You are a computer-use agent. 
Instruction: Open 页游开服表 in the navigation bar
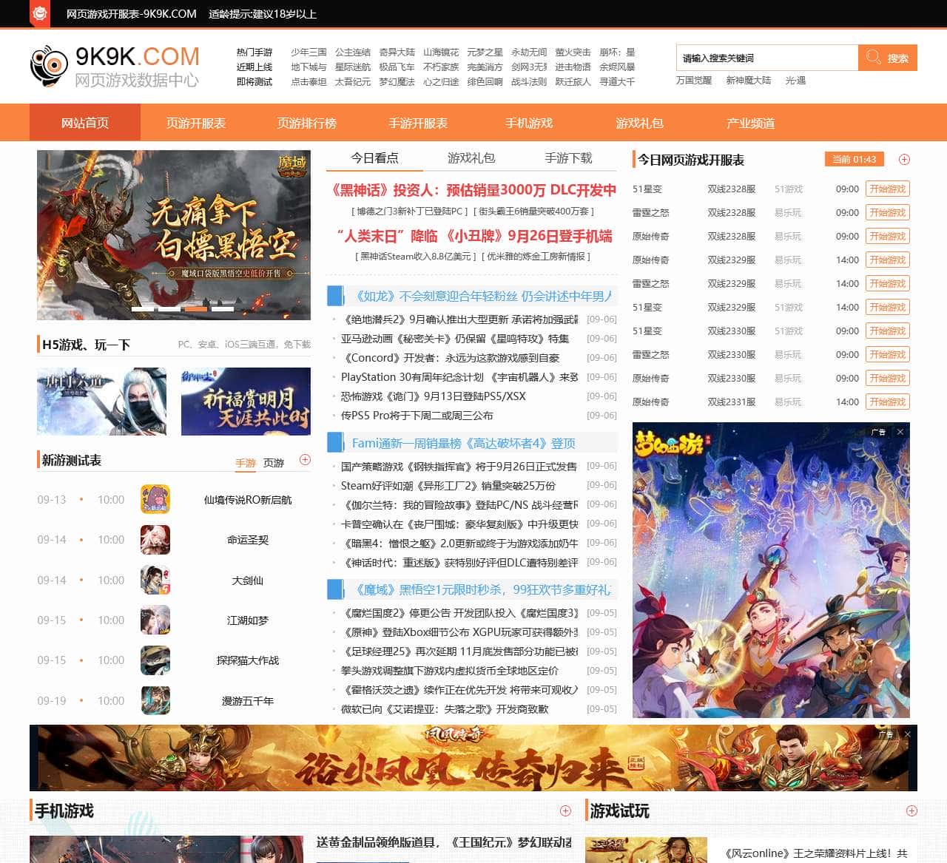coord(196,123)
